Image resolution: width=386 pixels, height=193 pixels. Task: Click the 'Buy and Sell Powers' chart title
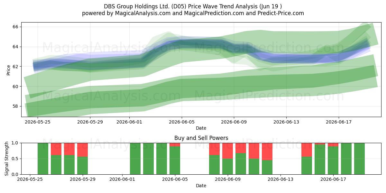click(201, 138)
